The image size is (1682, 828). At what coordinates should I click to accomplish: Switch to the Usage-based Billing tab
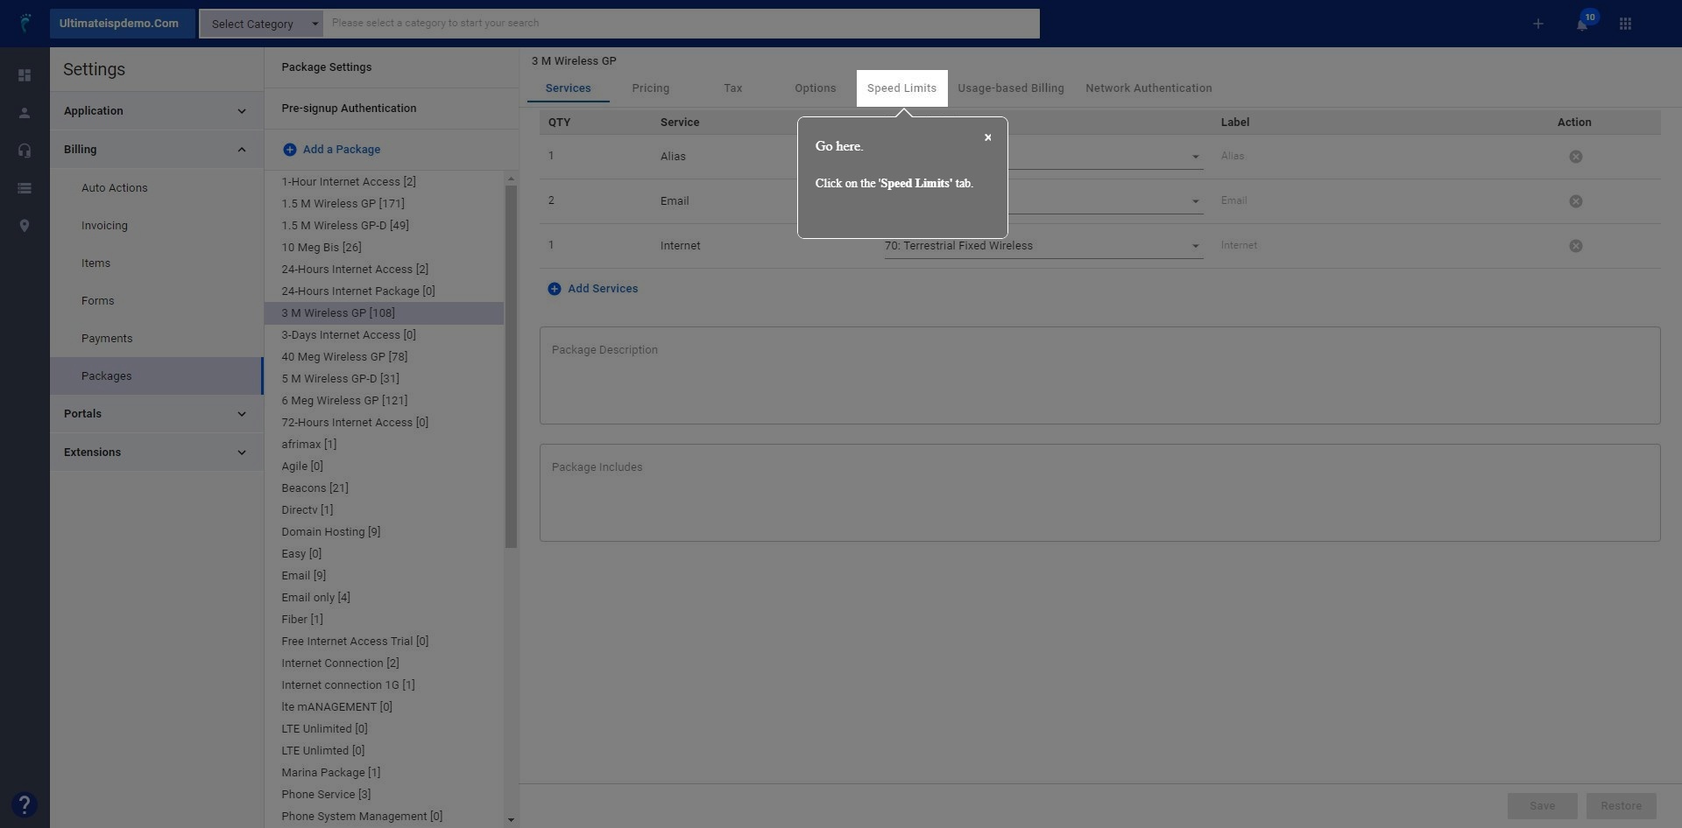pyautogui.click(x=1011, y=88)
